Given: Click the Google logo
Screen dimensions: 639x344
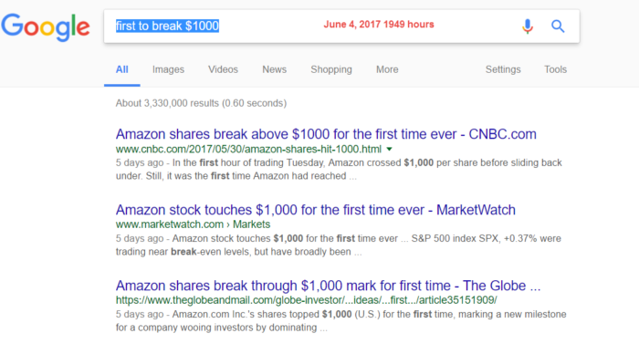Looking at the screenshot, I should 46,26.
